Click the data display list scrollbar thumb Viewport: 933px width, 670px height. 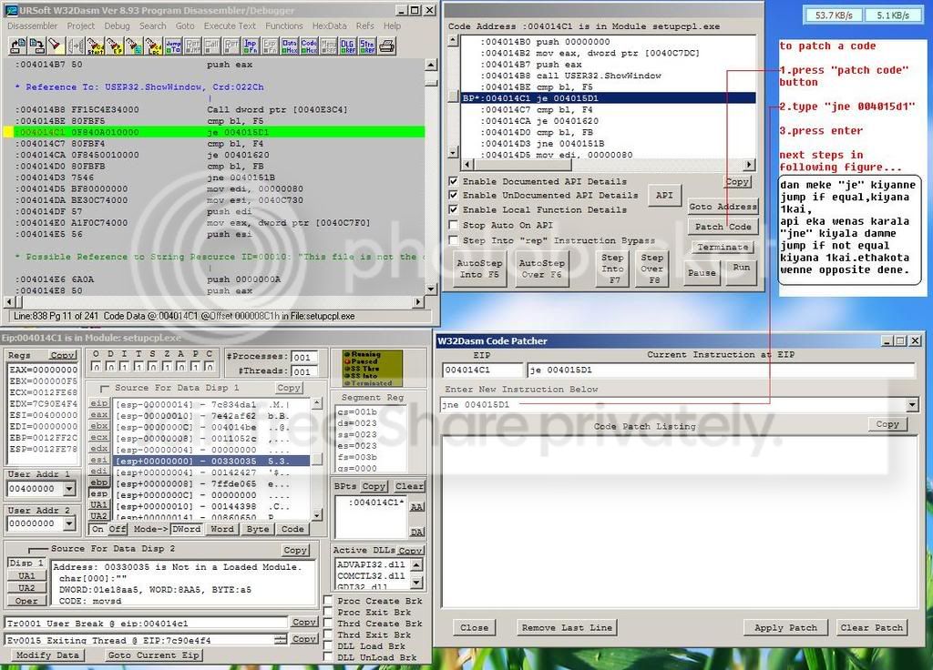pyautogui.click(x=317, y=459)
